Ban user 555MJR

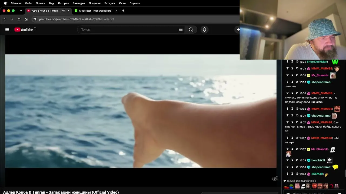tap(297, 174)
